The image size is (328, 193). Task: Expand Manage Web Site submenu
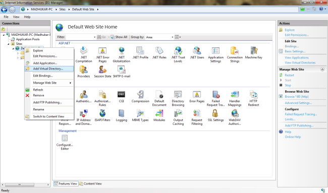click(49, 83)
